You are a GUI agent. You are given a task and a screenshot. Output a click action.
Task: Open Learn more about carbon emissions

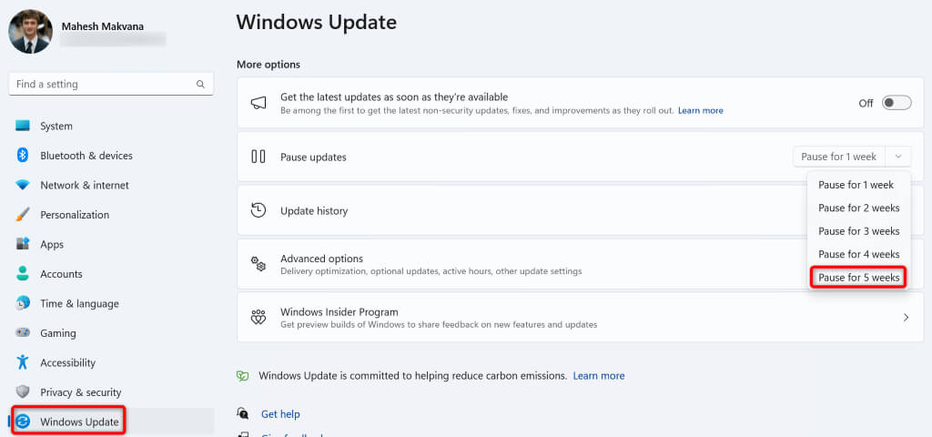tap(598, 375)
